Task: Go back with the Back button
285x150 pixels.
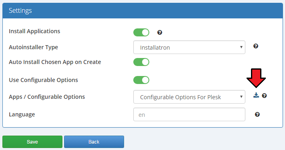Action: [x=94, y=142]
